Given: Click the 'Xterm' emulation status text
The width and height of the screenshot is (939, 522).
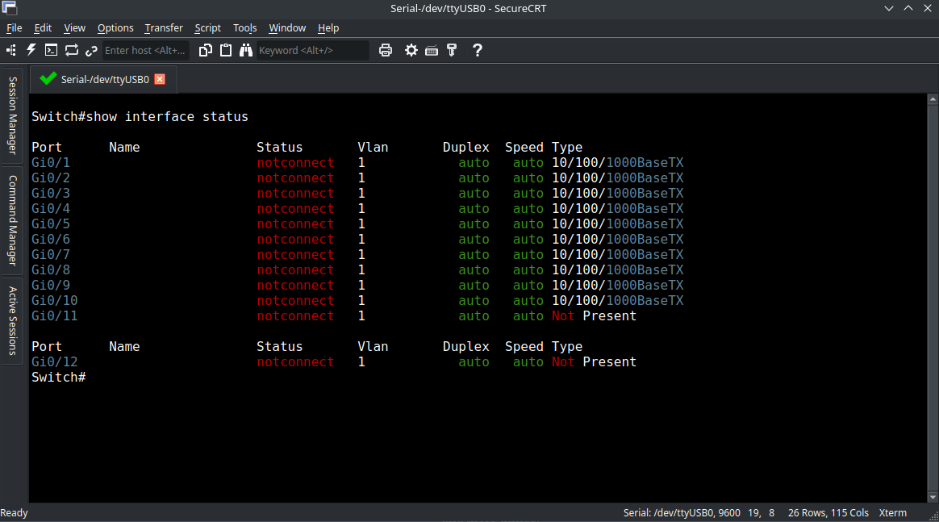Looking at the screenshot, I should (x=893, y=513).
